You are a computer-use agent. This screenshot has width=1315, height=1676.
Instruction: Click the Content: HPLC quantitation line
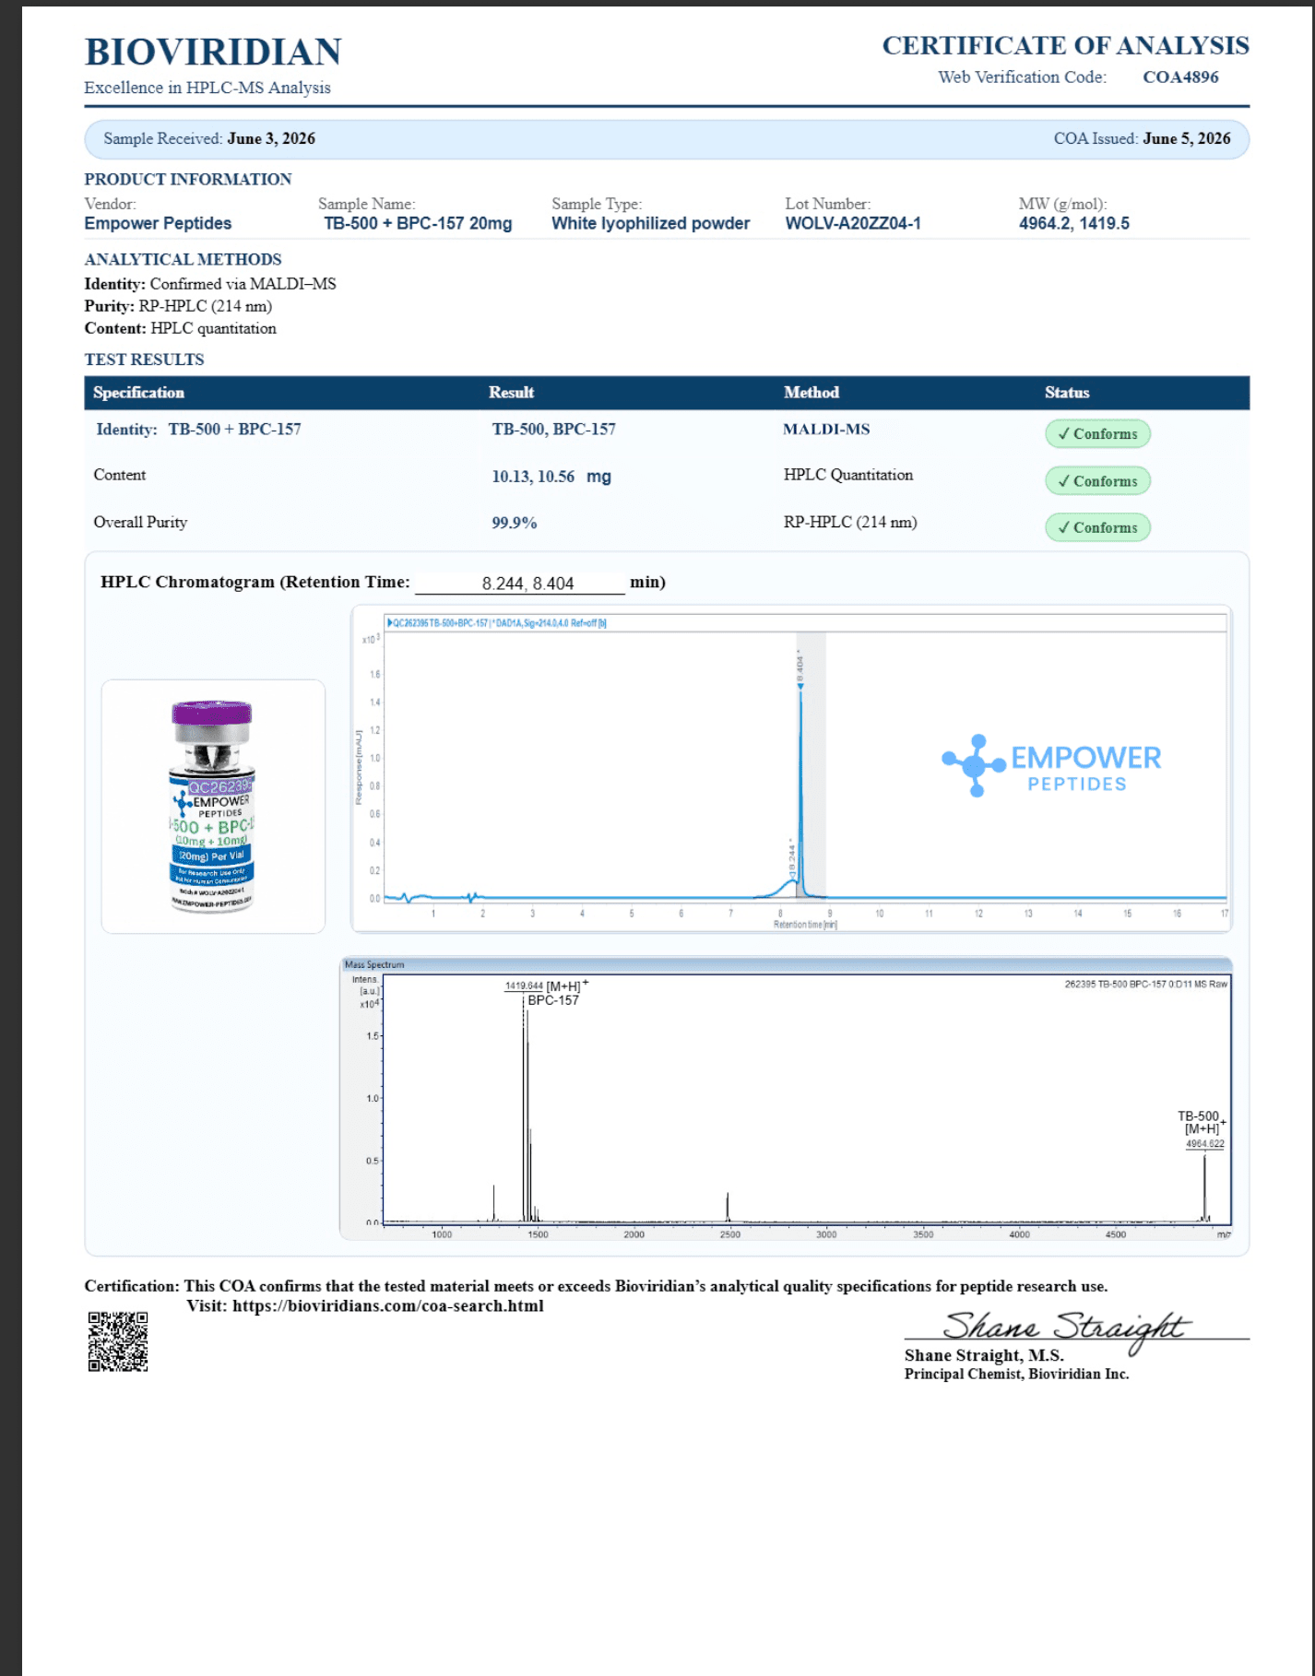pyautogui.click(x=180, y=328)
